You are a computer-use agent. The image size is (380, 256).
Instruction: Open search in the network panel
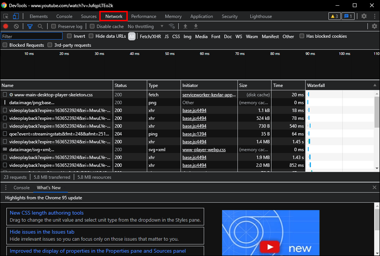pos(40,26)
